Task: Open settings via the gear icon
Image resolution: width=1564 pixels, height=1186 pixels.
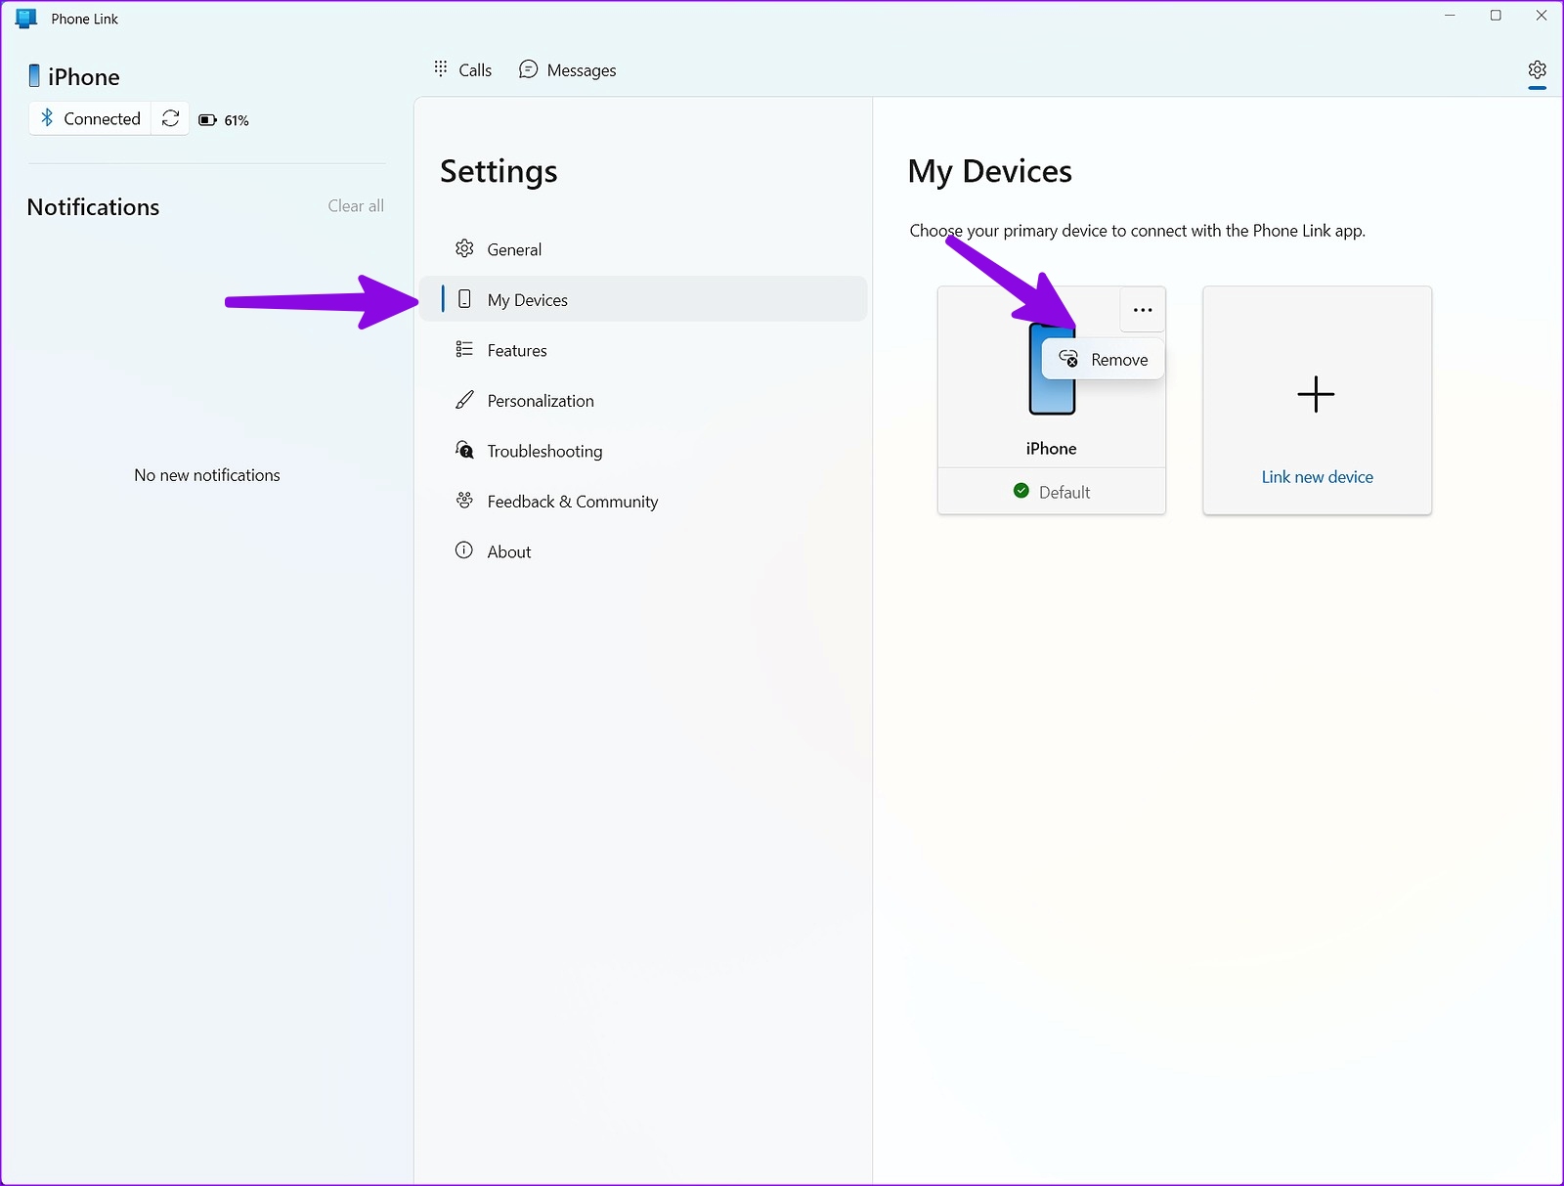Action: point(1537,70)
